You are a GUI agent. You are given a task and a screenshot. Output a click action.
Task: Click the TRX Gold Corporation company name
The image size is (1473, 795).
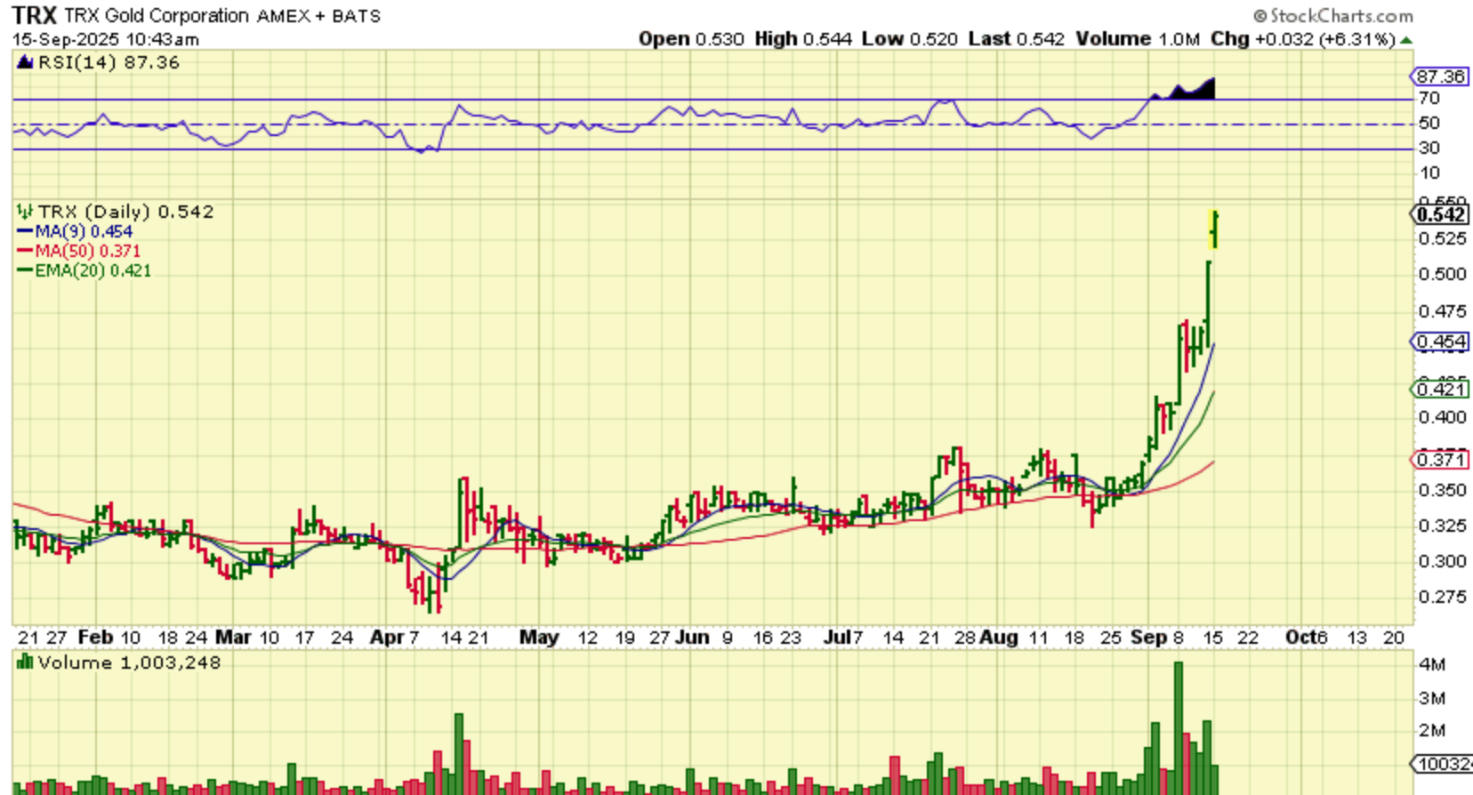157,16
